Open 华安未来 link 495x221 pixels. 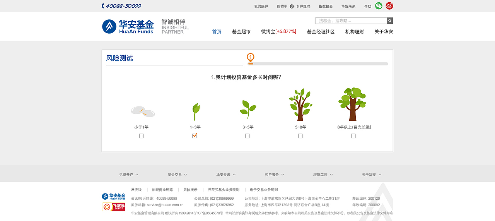click(348, 6)
